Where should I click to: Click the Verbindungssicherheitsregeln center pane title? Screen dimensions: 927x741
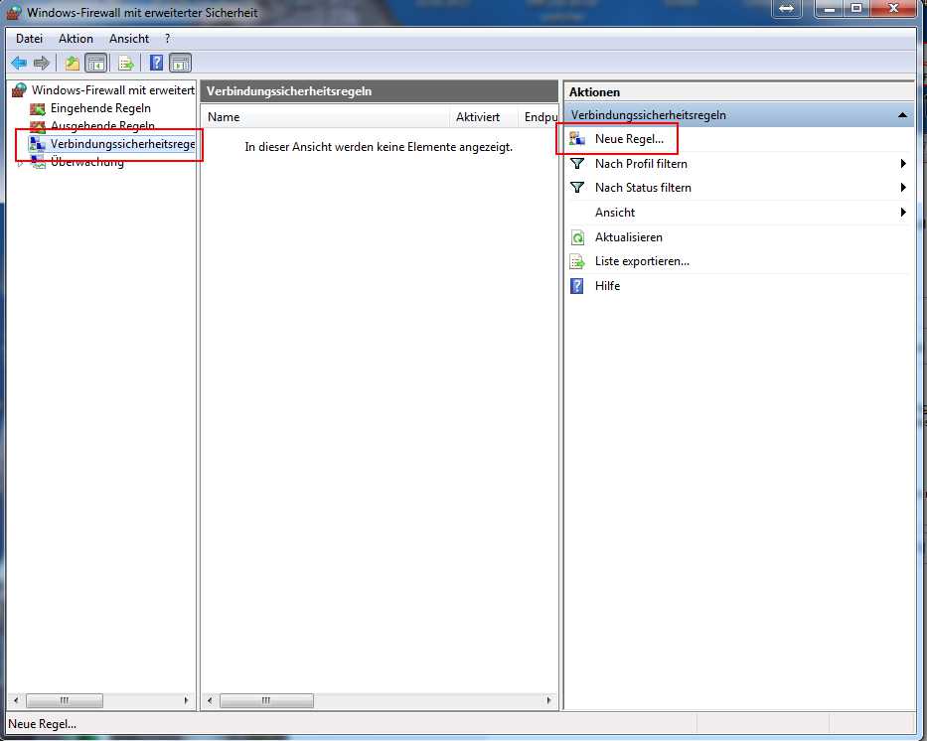click(x=289, y=91)
